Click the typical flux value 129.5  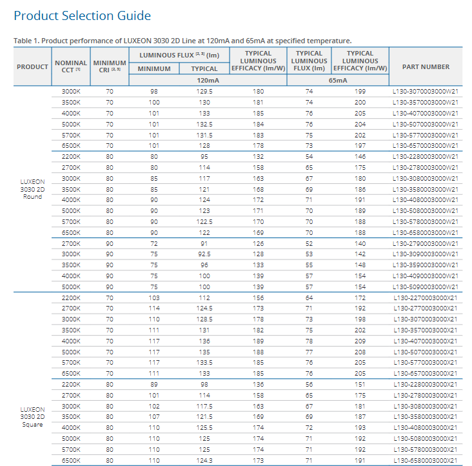tap(204, 92)
